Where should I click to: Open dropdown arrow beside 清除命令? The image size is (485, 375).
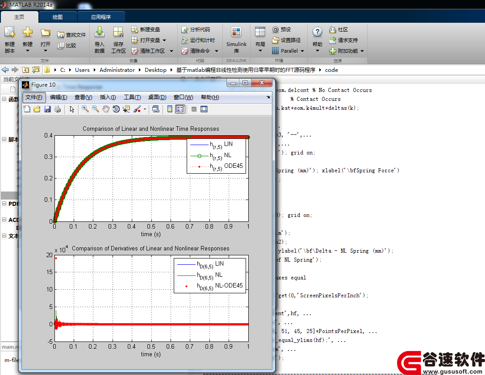point(217,51)
